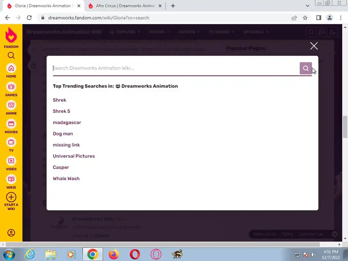This screenshot has height=261, width=348.
Task: Click the purple search submit button
Action: point(306,68)
